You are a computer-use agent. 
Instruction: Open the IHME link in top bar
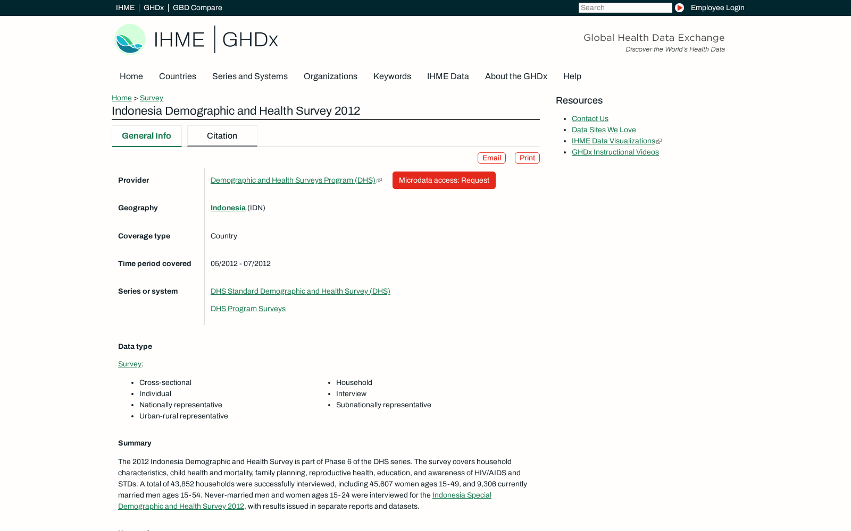coord(125,7)
